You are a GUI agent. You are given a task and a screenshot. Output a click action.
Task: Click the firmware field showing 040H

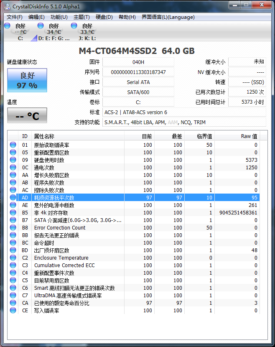pos(138,62)
